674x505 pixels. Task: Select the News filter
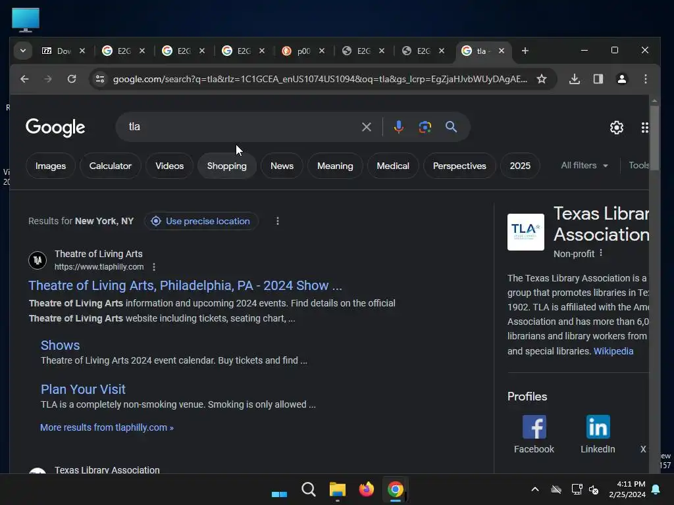pos(282,166)
